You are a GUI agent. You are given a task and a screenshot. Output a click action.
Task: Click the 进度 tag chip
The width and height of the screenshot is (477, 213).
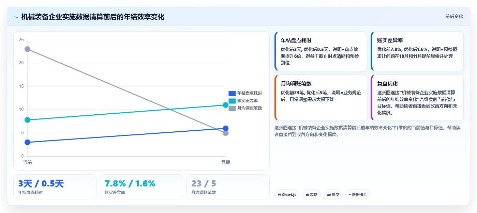point(333,195)
